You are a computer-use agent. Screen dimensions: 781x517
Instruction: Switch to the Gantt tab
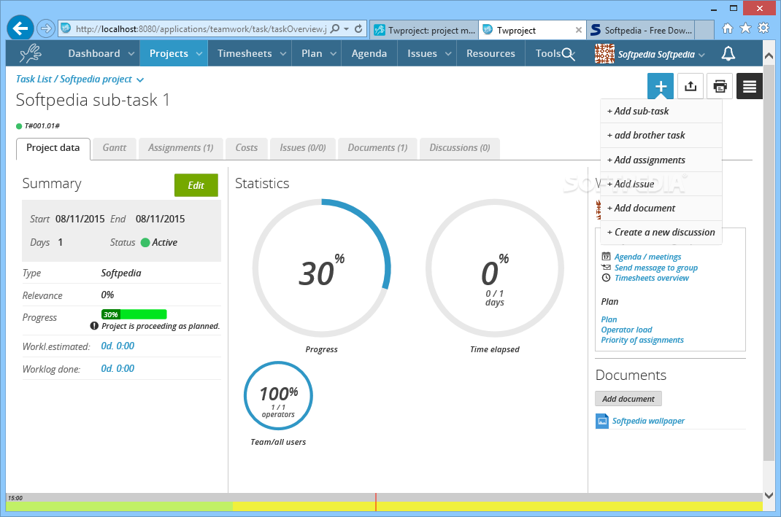(115, 148)
